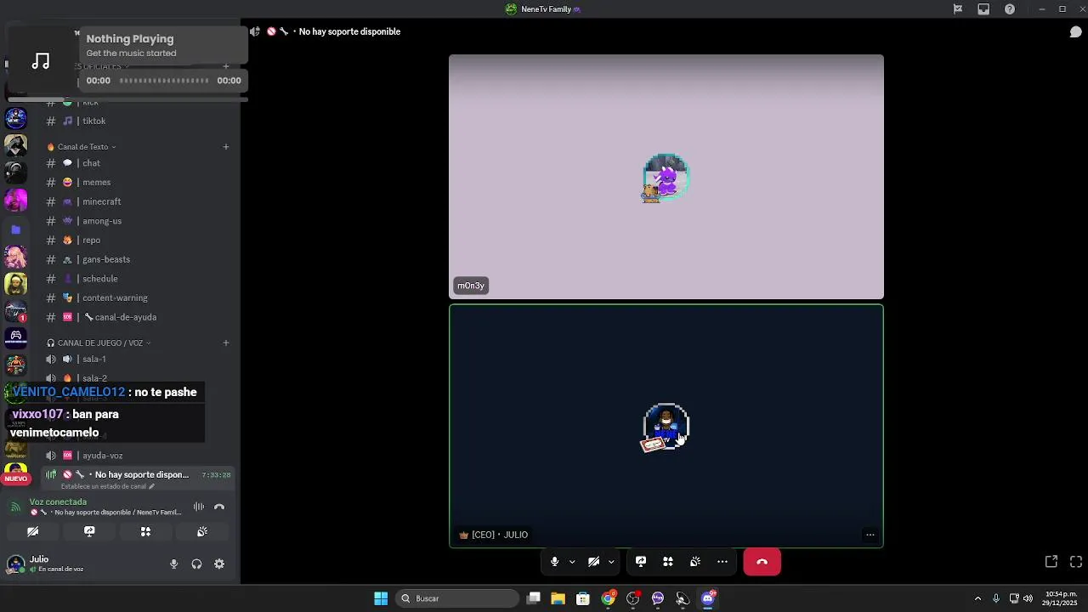The width and height of the screenshot is (1088, 612).
Task: Share screen from voice panel
Action: click(x=89, y=531)
